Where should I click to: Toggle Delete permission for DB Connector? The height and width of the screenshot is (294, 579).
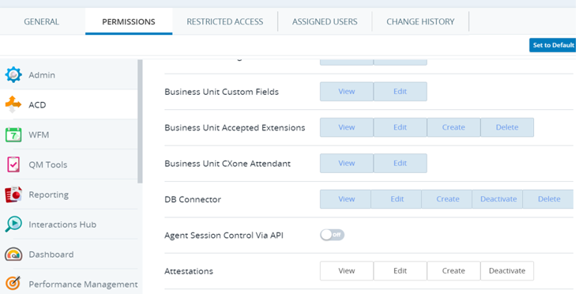point(548,198)
